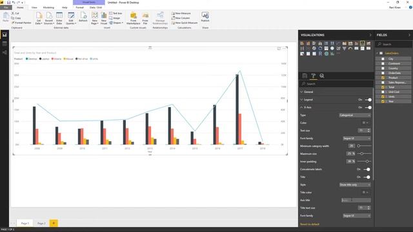Click New Quick Measure button

coord(185,23)
